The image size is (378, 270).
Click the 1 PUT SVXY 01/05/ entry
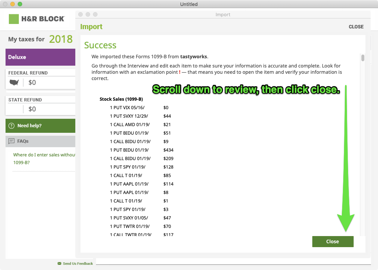click(130, 218)
